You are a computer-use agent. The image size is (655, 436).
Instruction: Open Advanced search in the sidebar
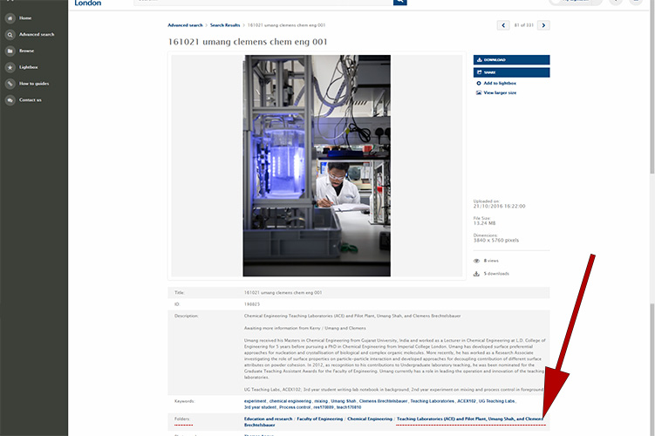tap(36, 35)
